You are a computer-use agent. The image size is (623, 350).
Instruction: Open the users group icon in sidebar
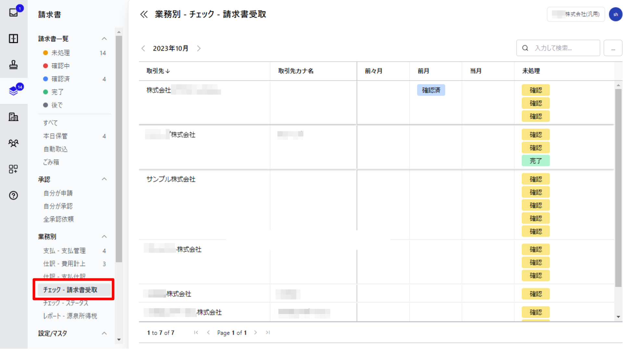[13, 143]
